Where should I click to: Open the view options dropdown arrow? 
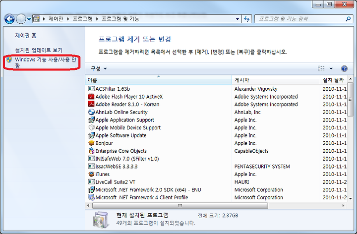coord(331,68)
